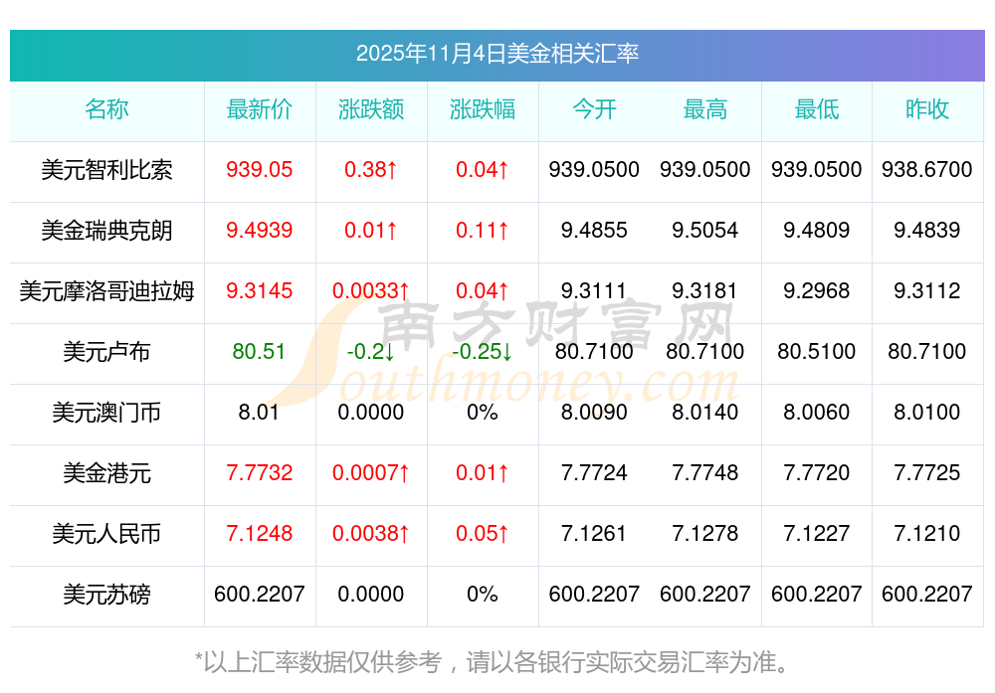Select the 美元摩洛哥迪拉姆 row name
This screenshot has width=995, height=693.
(106, 291)
